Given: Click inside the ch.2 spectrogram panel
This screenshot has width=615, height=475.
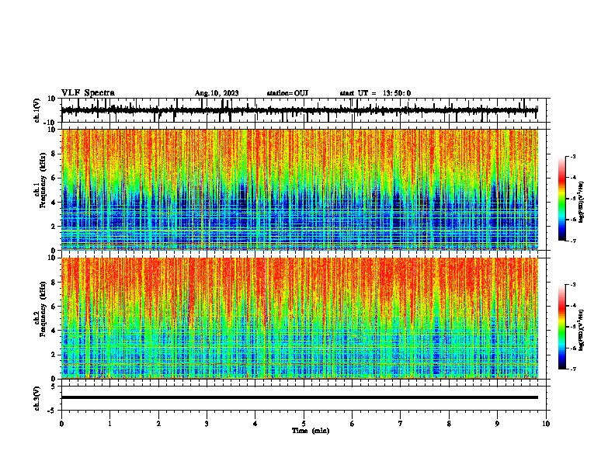Looking at the screenshot, I should 300,318.
